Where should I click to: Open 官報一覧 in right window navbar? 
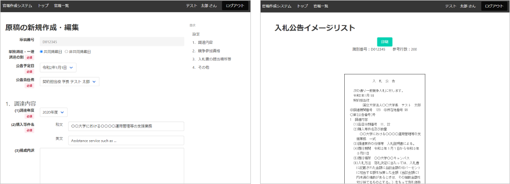[x=321, y=6]
